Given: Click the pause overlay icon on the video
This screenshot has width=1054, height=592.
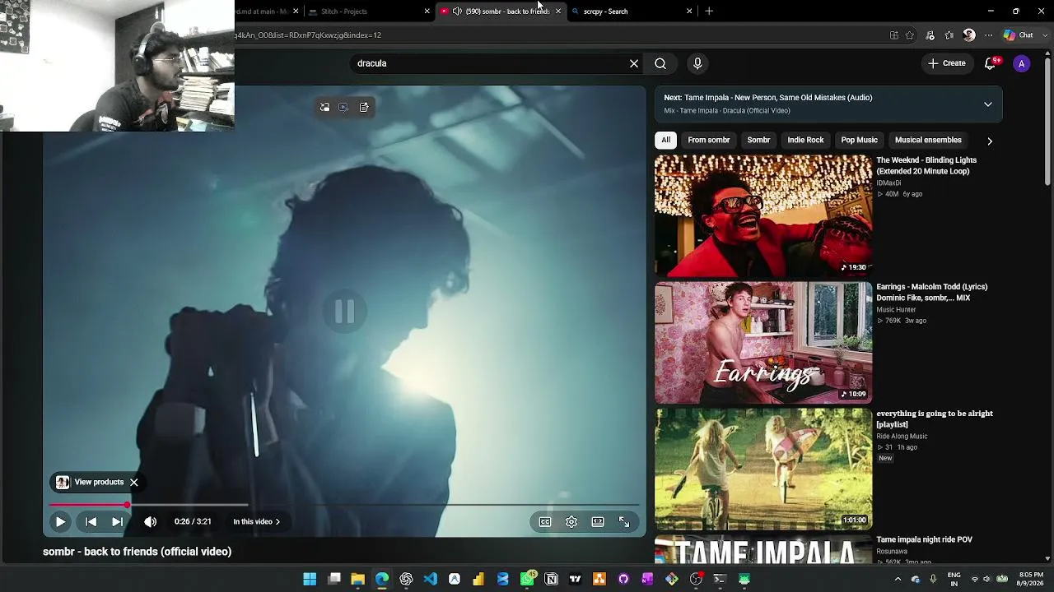Looking at the screenshot, I should point(344,311).
